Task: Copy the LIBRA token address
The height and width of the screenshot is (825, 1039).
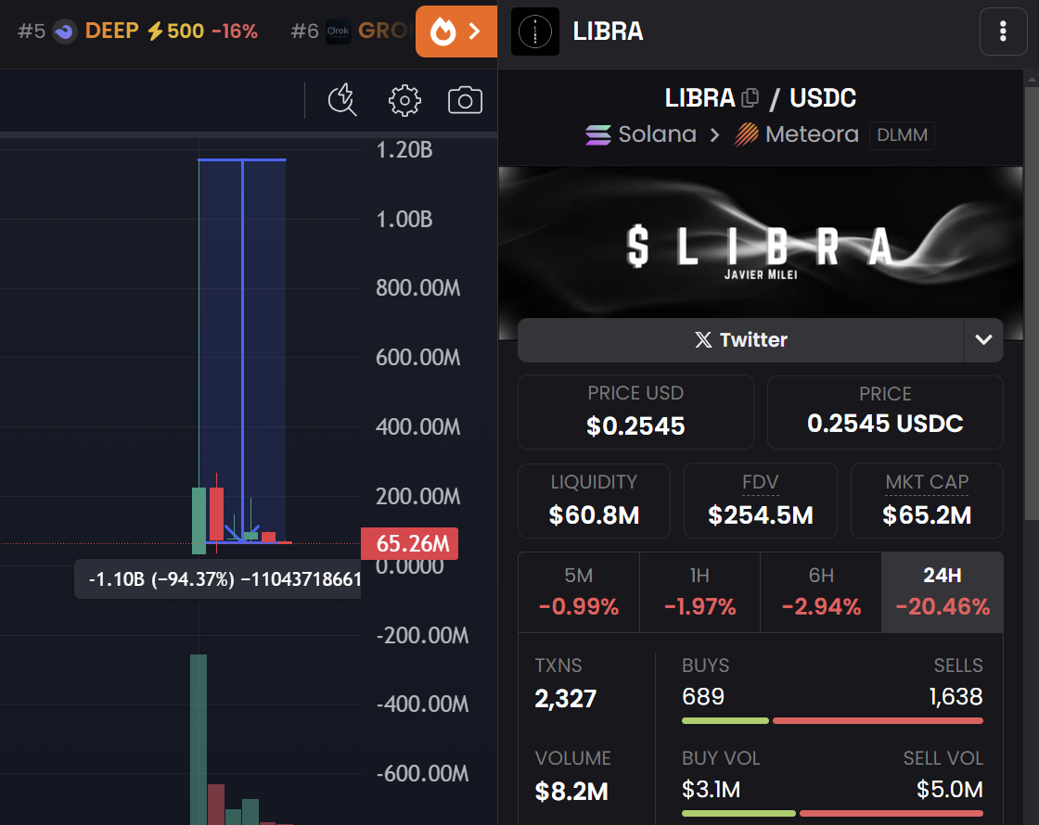Action: (x=750, y=98)
